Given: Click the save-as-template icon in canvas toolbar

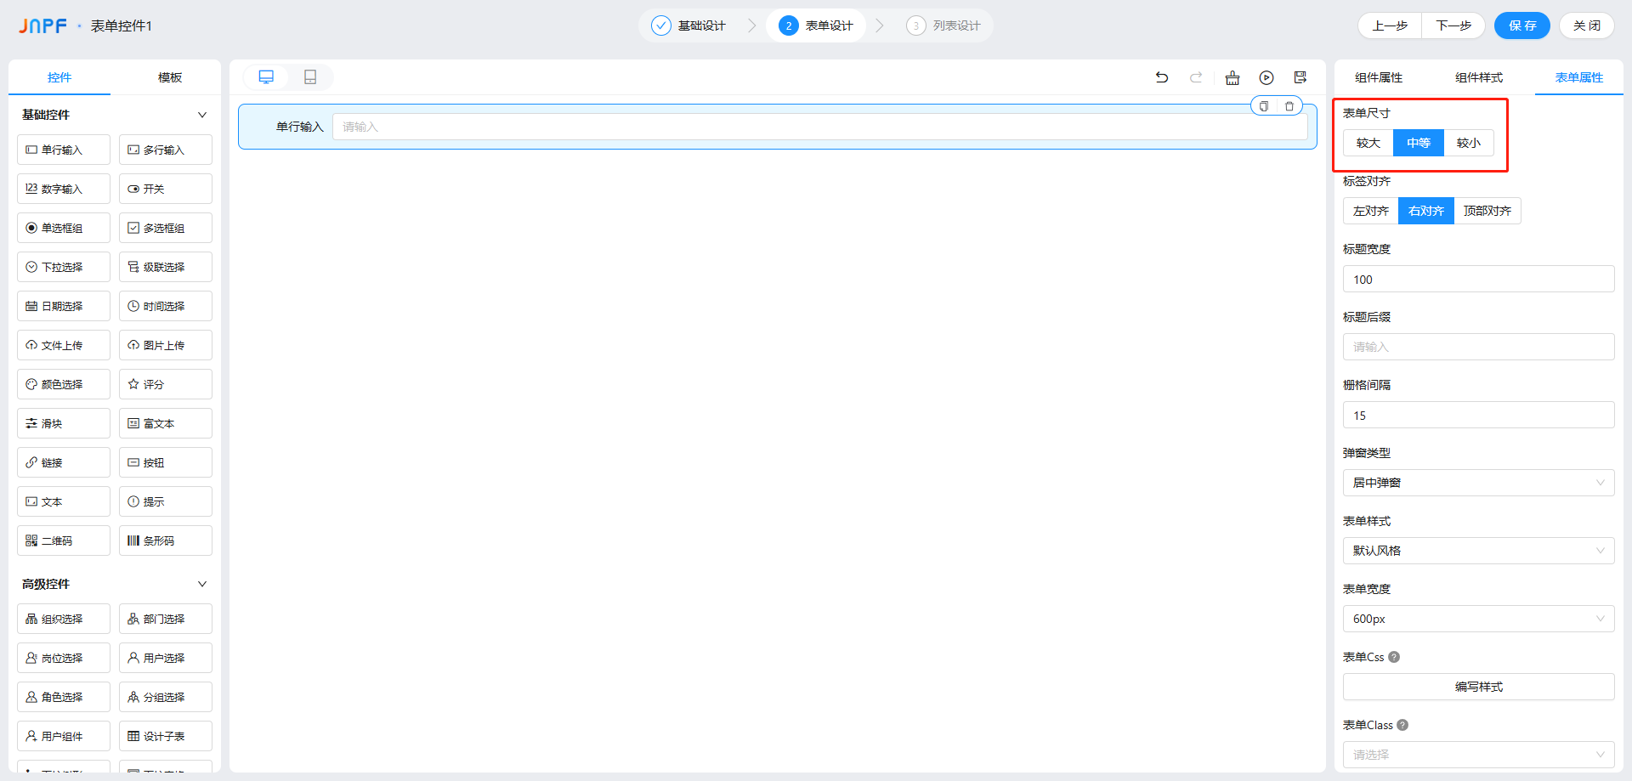Looking at the screenshot, I should coord(1300,77).
